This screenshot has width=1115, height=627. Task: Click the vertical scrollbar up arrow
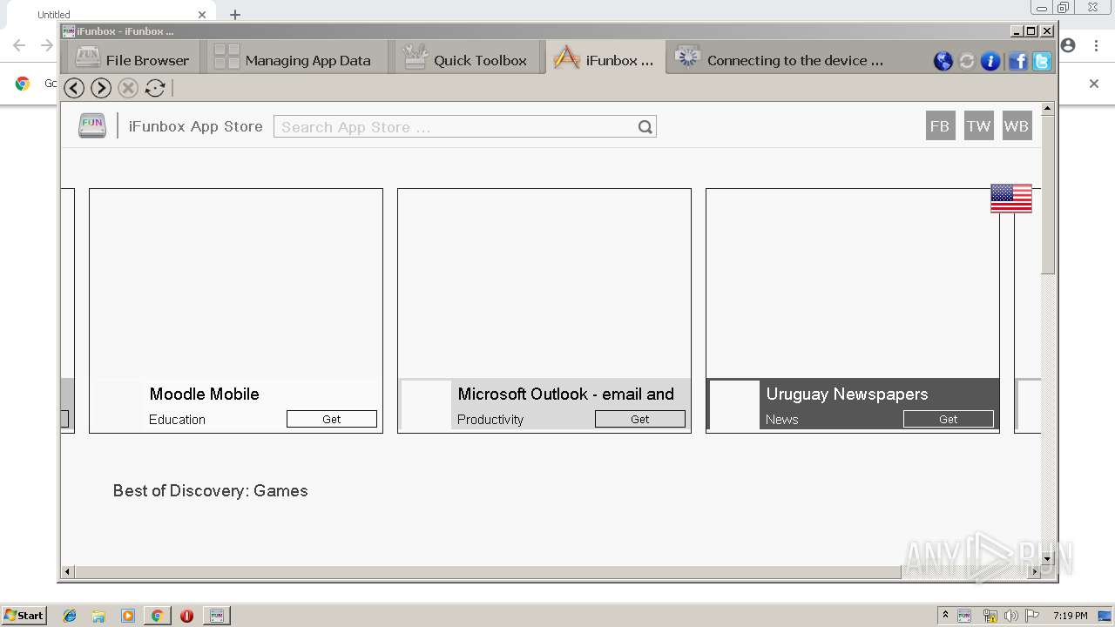click(x=1048, y=109)
